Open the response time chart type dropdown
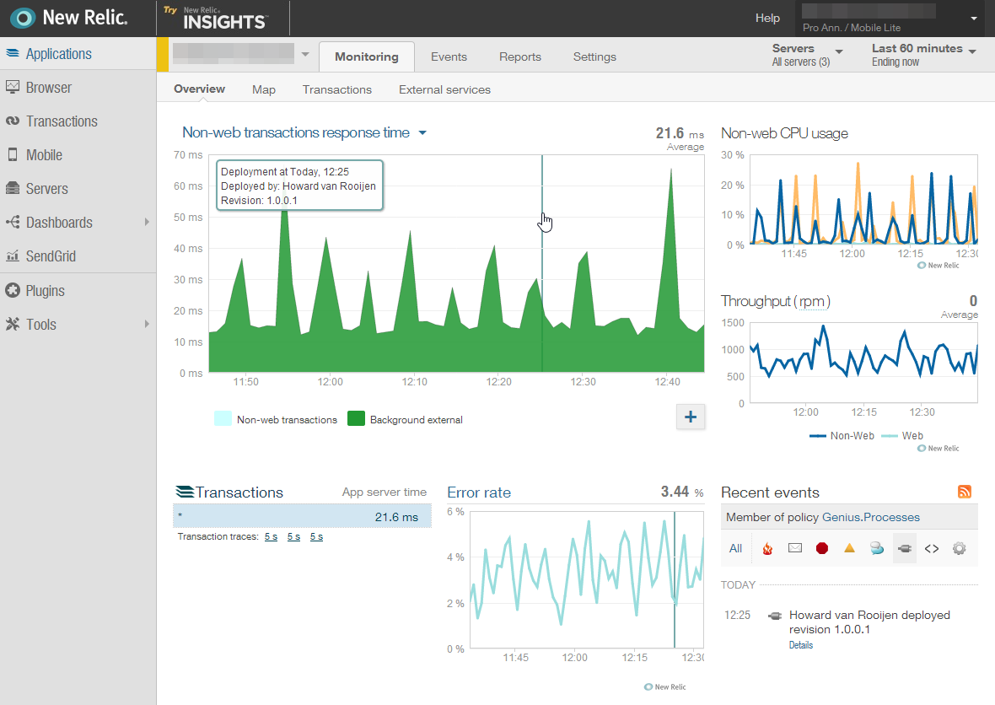This screenshot has width=995, height=705. [x=422, y=132]
